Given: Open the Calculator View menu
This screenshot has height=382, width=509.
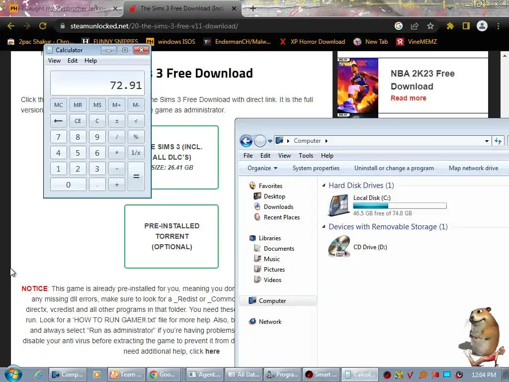Looking at the screenshot, I should [54, 61].
